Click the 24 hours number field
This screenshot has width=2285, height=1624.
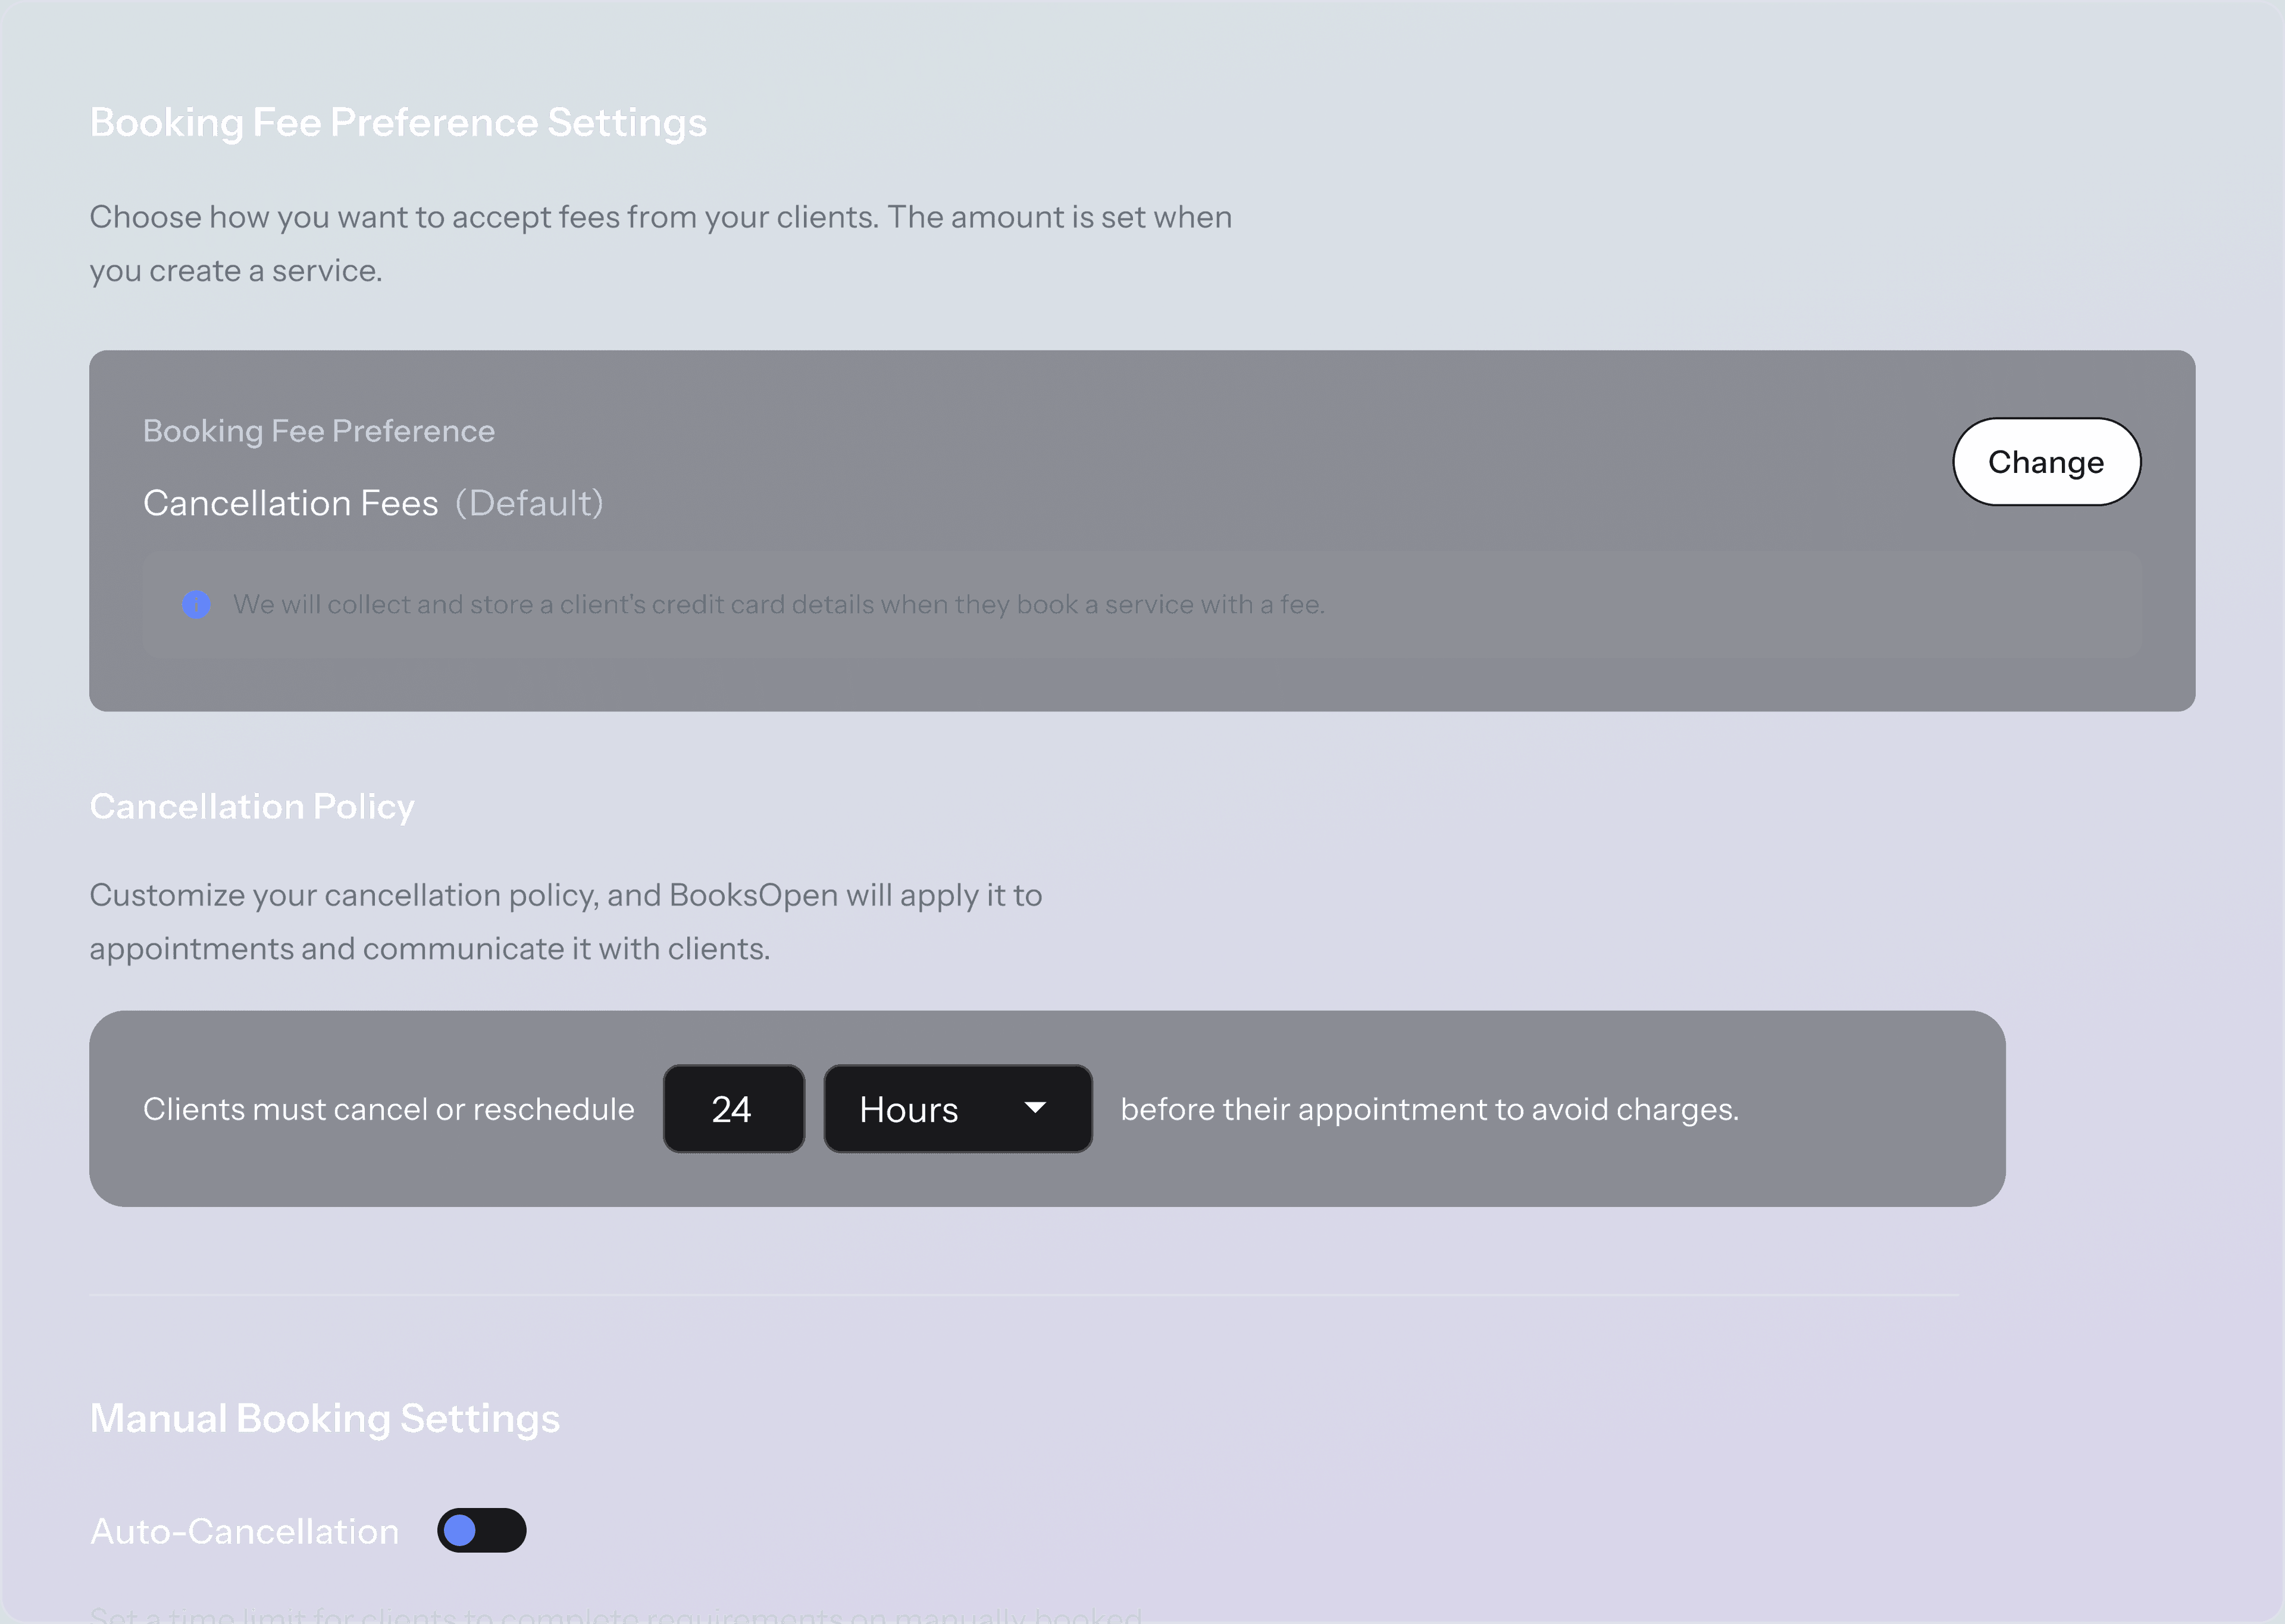pos(733,1109)
